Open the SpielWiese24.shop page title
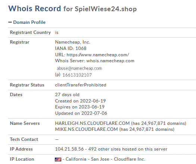Screen dimensions: 196x164 (106, 9)
